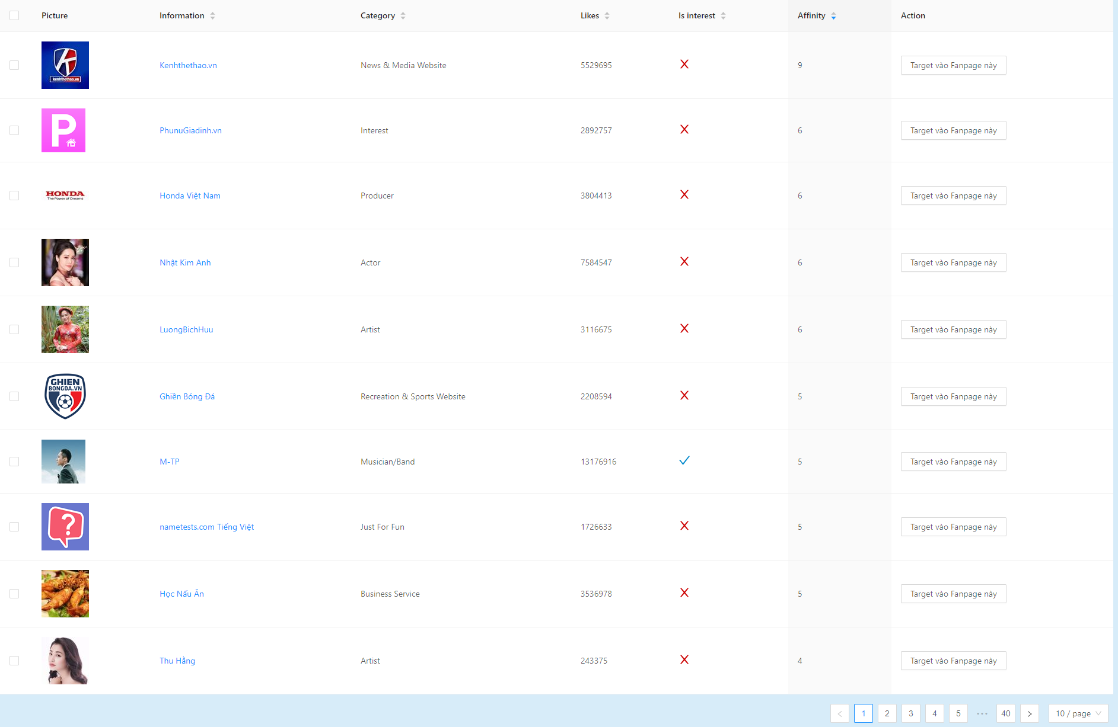The width and height of the screenshot is (1118, 727).
Task: Click the jump pages ellipsis
Action: coord(982,713)
